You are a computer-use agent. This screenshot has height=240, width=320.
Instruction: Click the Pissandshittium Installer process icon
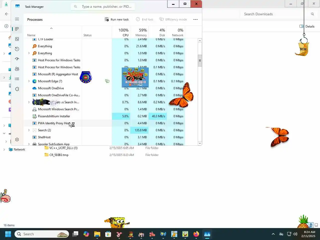pyautogui.click(x=34, y=116)
